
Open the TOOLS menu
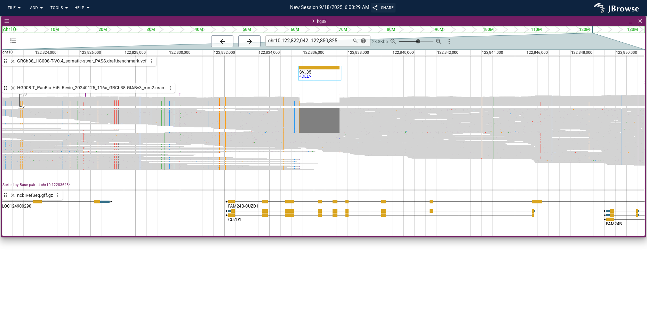(59, 8)
